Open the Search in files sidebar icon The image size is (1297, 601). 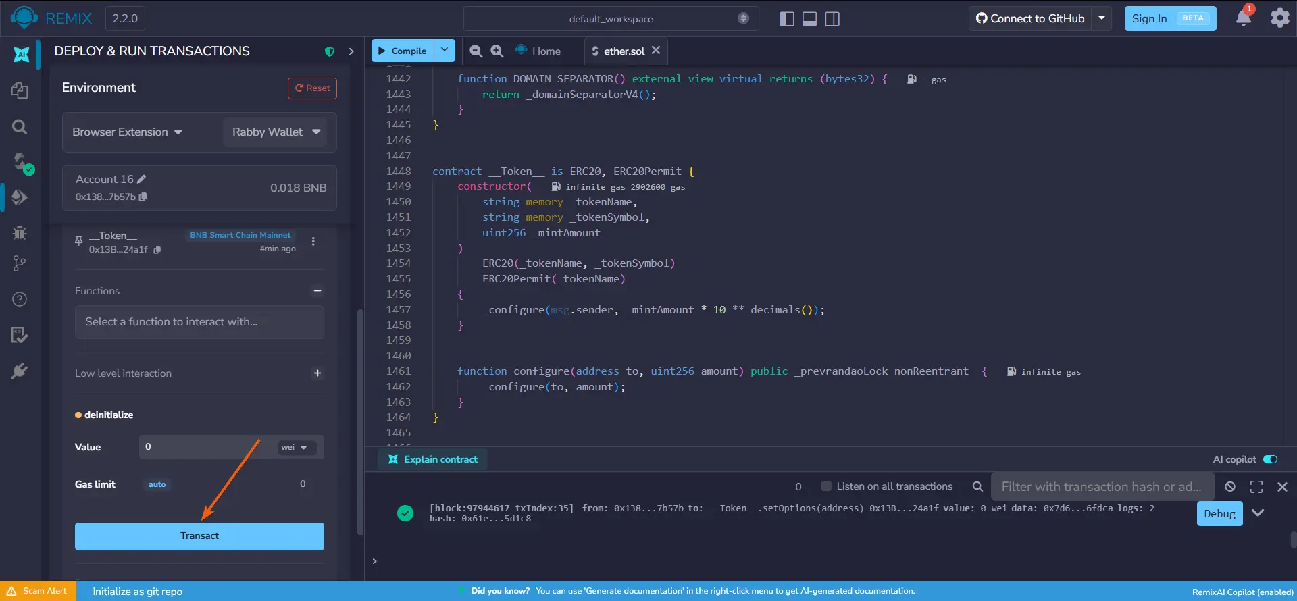coord(20,126)
